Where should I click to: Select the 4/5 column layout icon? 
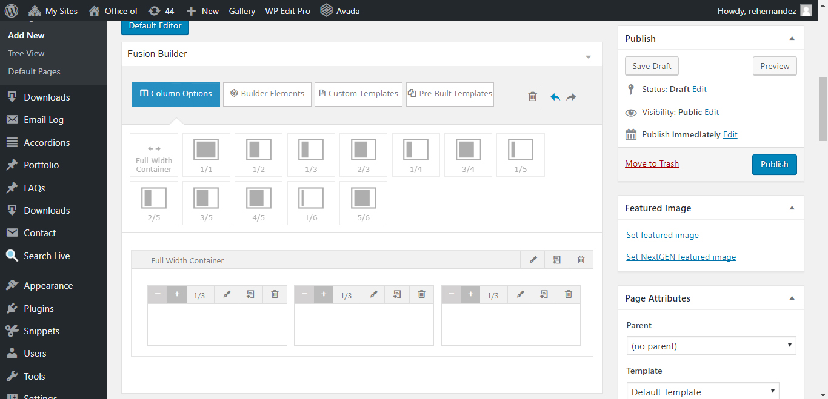[x=259, y=203]
